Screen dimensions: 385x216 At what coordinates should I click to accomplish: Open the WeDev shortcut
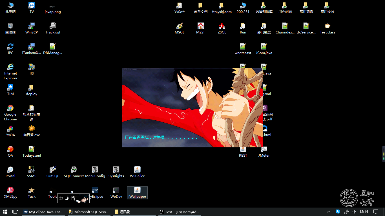[x=116, y=193]
